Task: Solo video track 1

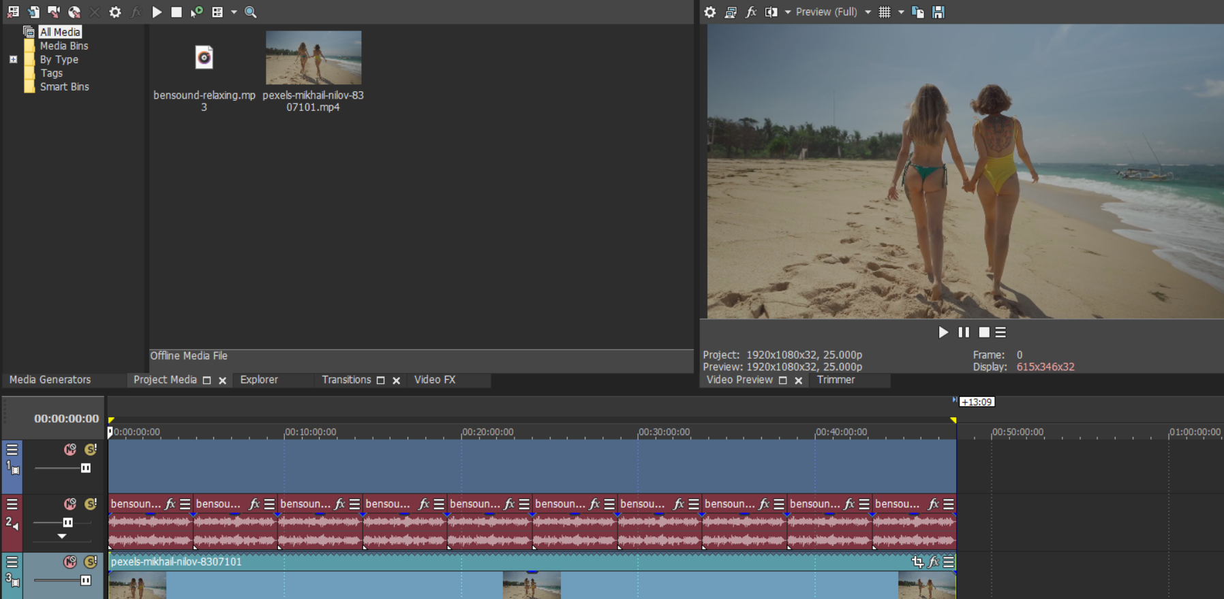Action: (x=91, y=449)
